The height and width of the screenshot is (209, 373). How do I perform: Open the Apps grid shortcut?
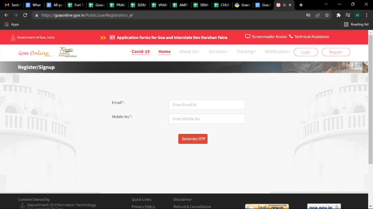12,24
